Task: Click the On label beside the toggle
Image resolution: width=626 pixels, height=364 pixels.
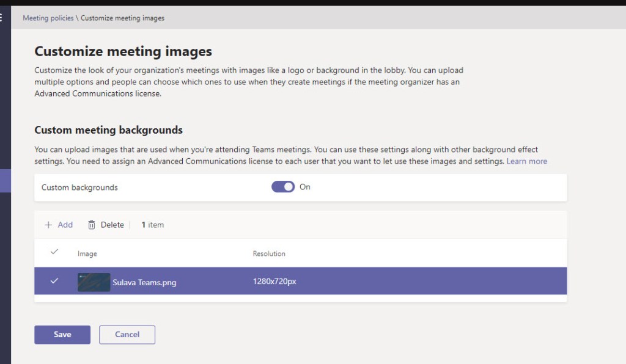Action: click(x=304, y=187)
